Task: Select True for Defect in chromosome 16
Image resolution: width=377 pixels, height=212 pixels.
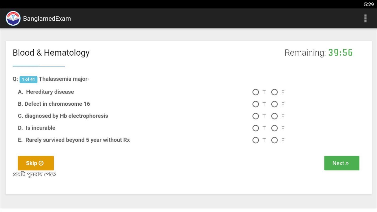Action: point(256,104)
